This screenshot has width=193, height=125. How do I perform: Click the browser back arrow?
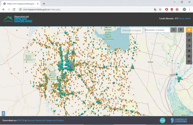click(4, 10)
